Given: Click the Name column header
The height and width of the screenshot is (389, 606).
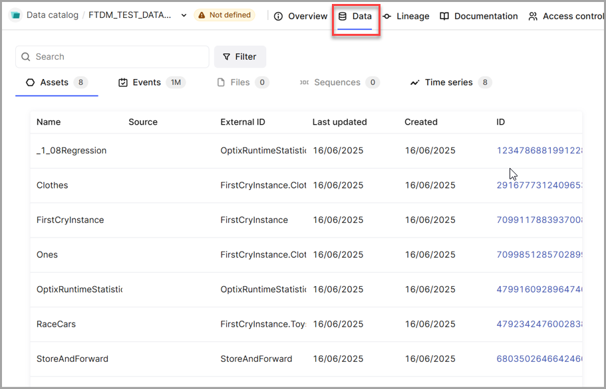Looking at the screenshot, I should tap(49, 122).
